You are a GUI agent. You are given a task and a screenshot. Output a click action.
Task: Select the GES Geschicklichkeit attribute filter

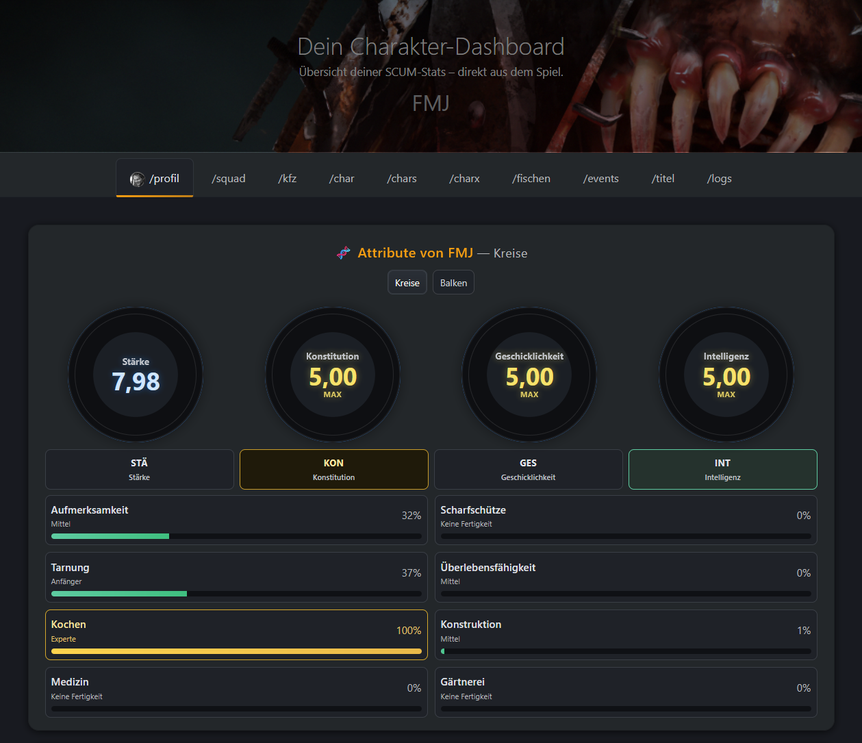coord(529,470)
